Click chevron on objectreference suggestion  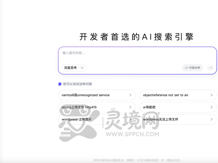point(212,95)
